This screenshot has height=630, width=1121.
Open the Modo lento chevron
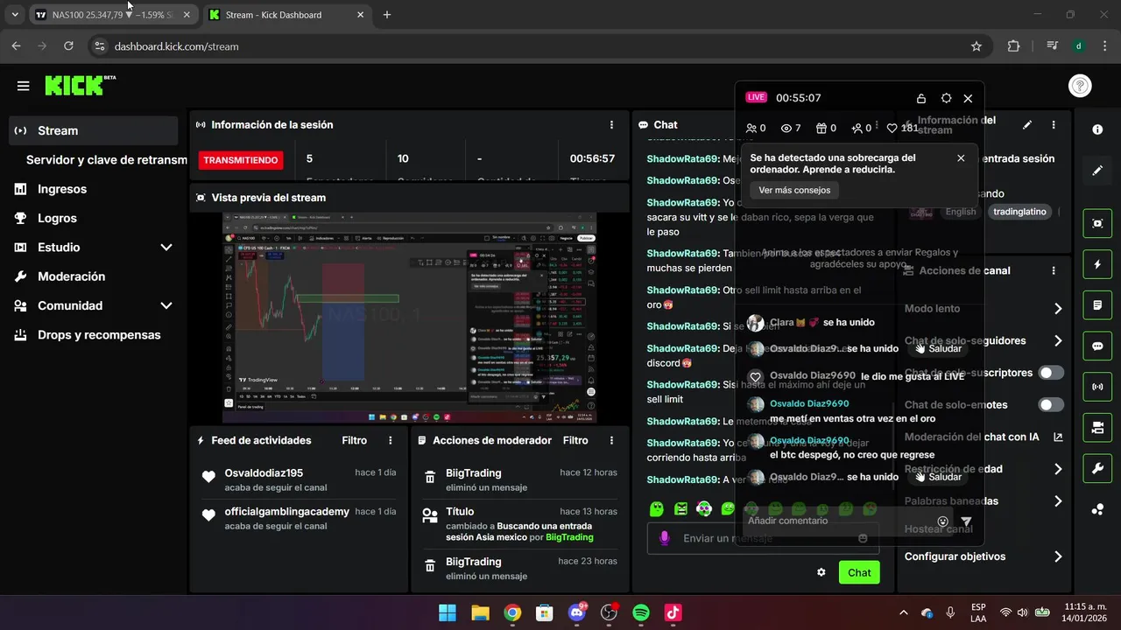tap(1058, 309)
